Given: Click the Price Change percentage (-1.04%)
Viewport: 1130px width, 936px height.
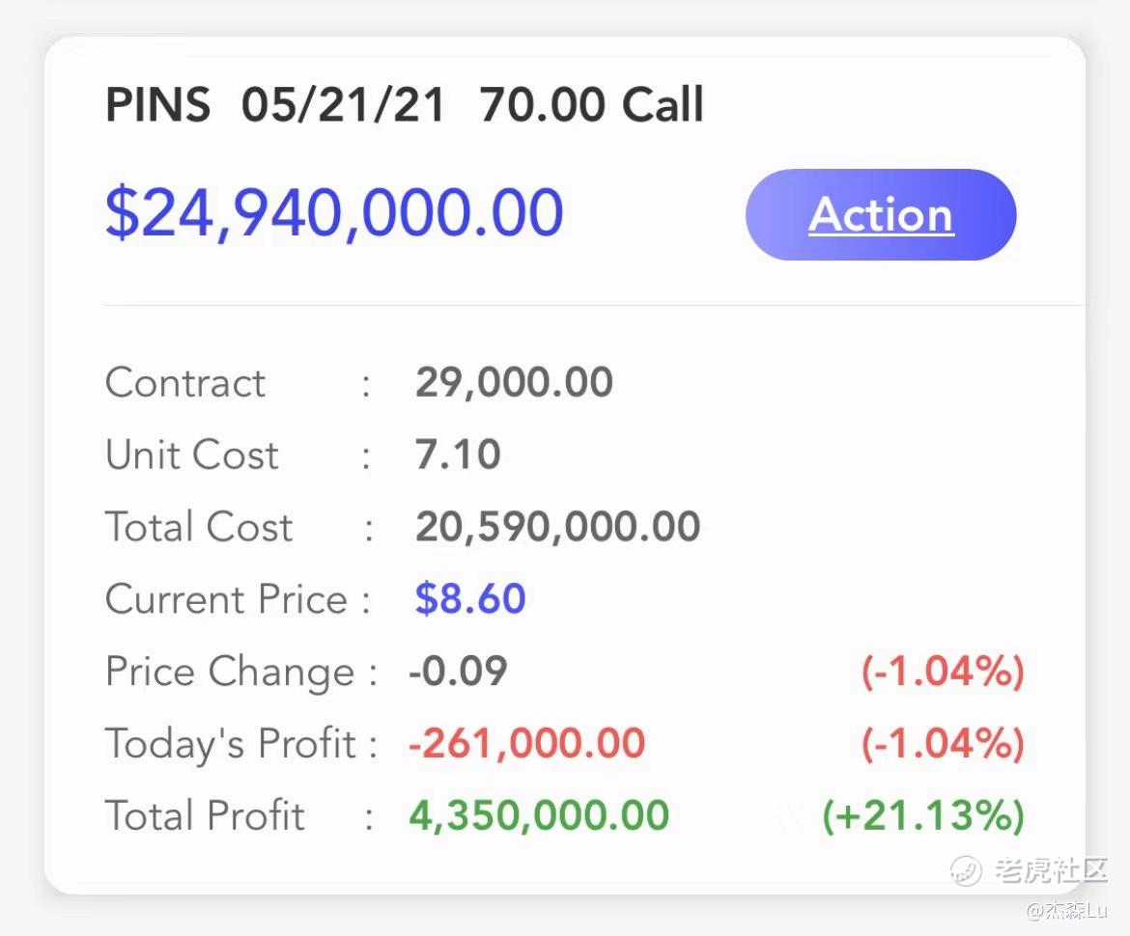Looking at the screenshot, I should point(943,672).
